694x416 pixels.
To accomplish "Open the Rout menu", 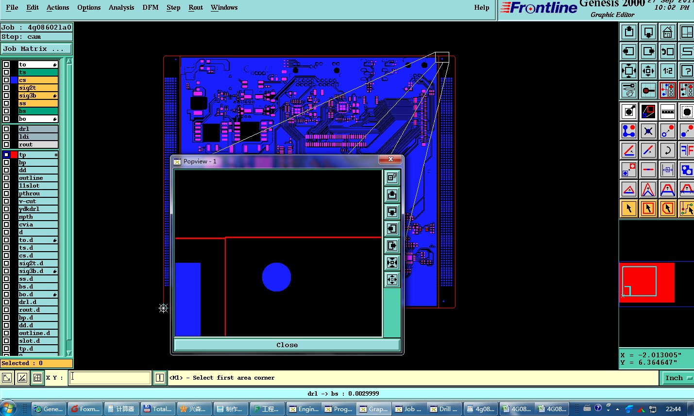I will 196,7.
